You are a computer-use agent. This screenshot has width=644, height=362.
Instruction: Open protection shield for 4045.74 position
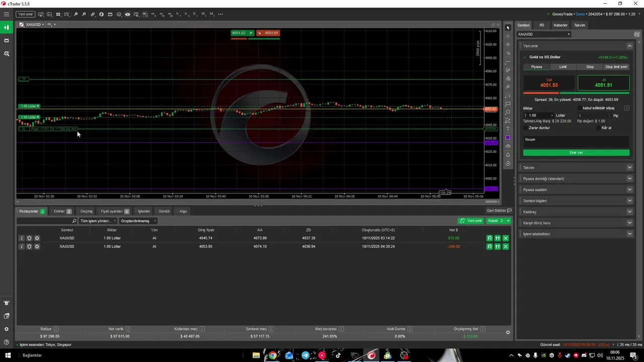[x=29, y=238]
